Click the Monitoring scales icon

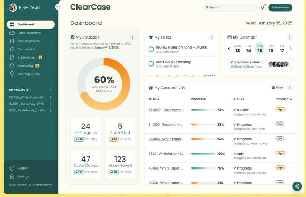pyautogui.click(x=12, y=65)
